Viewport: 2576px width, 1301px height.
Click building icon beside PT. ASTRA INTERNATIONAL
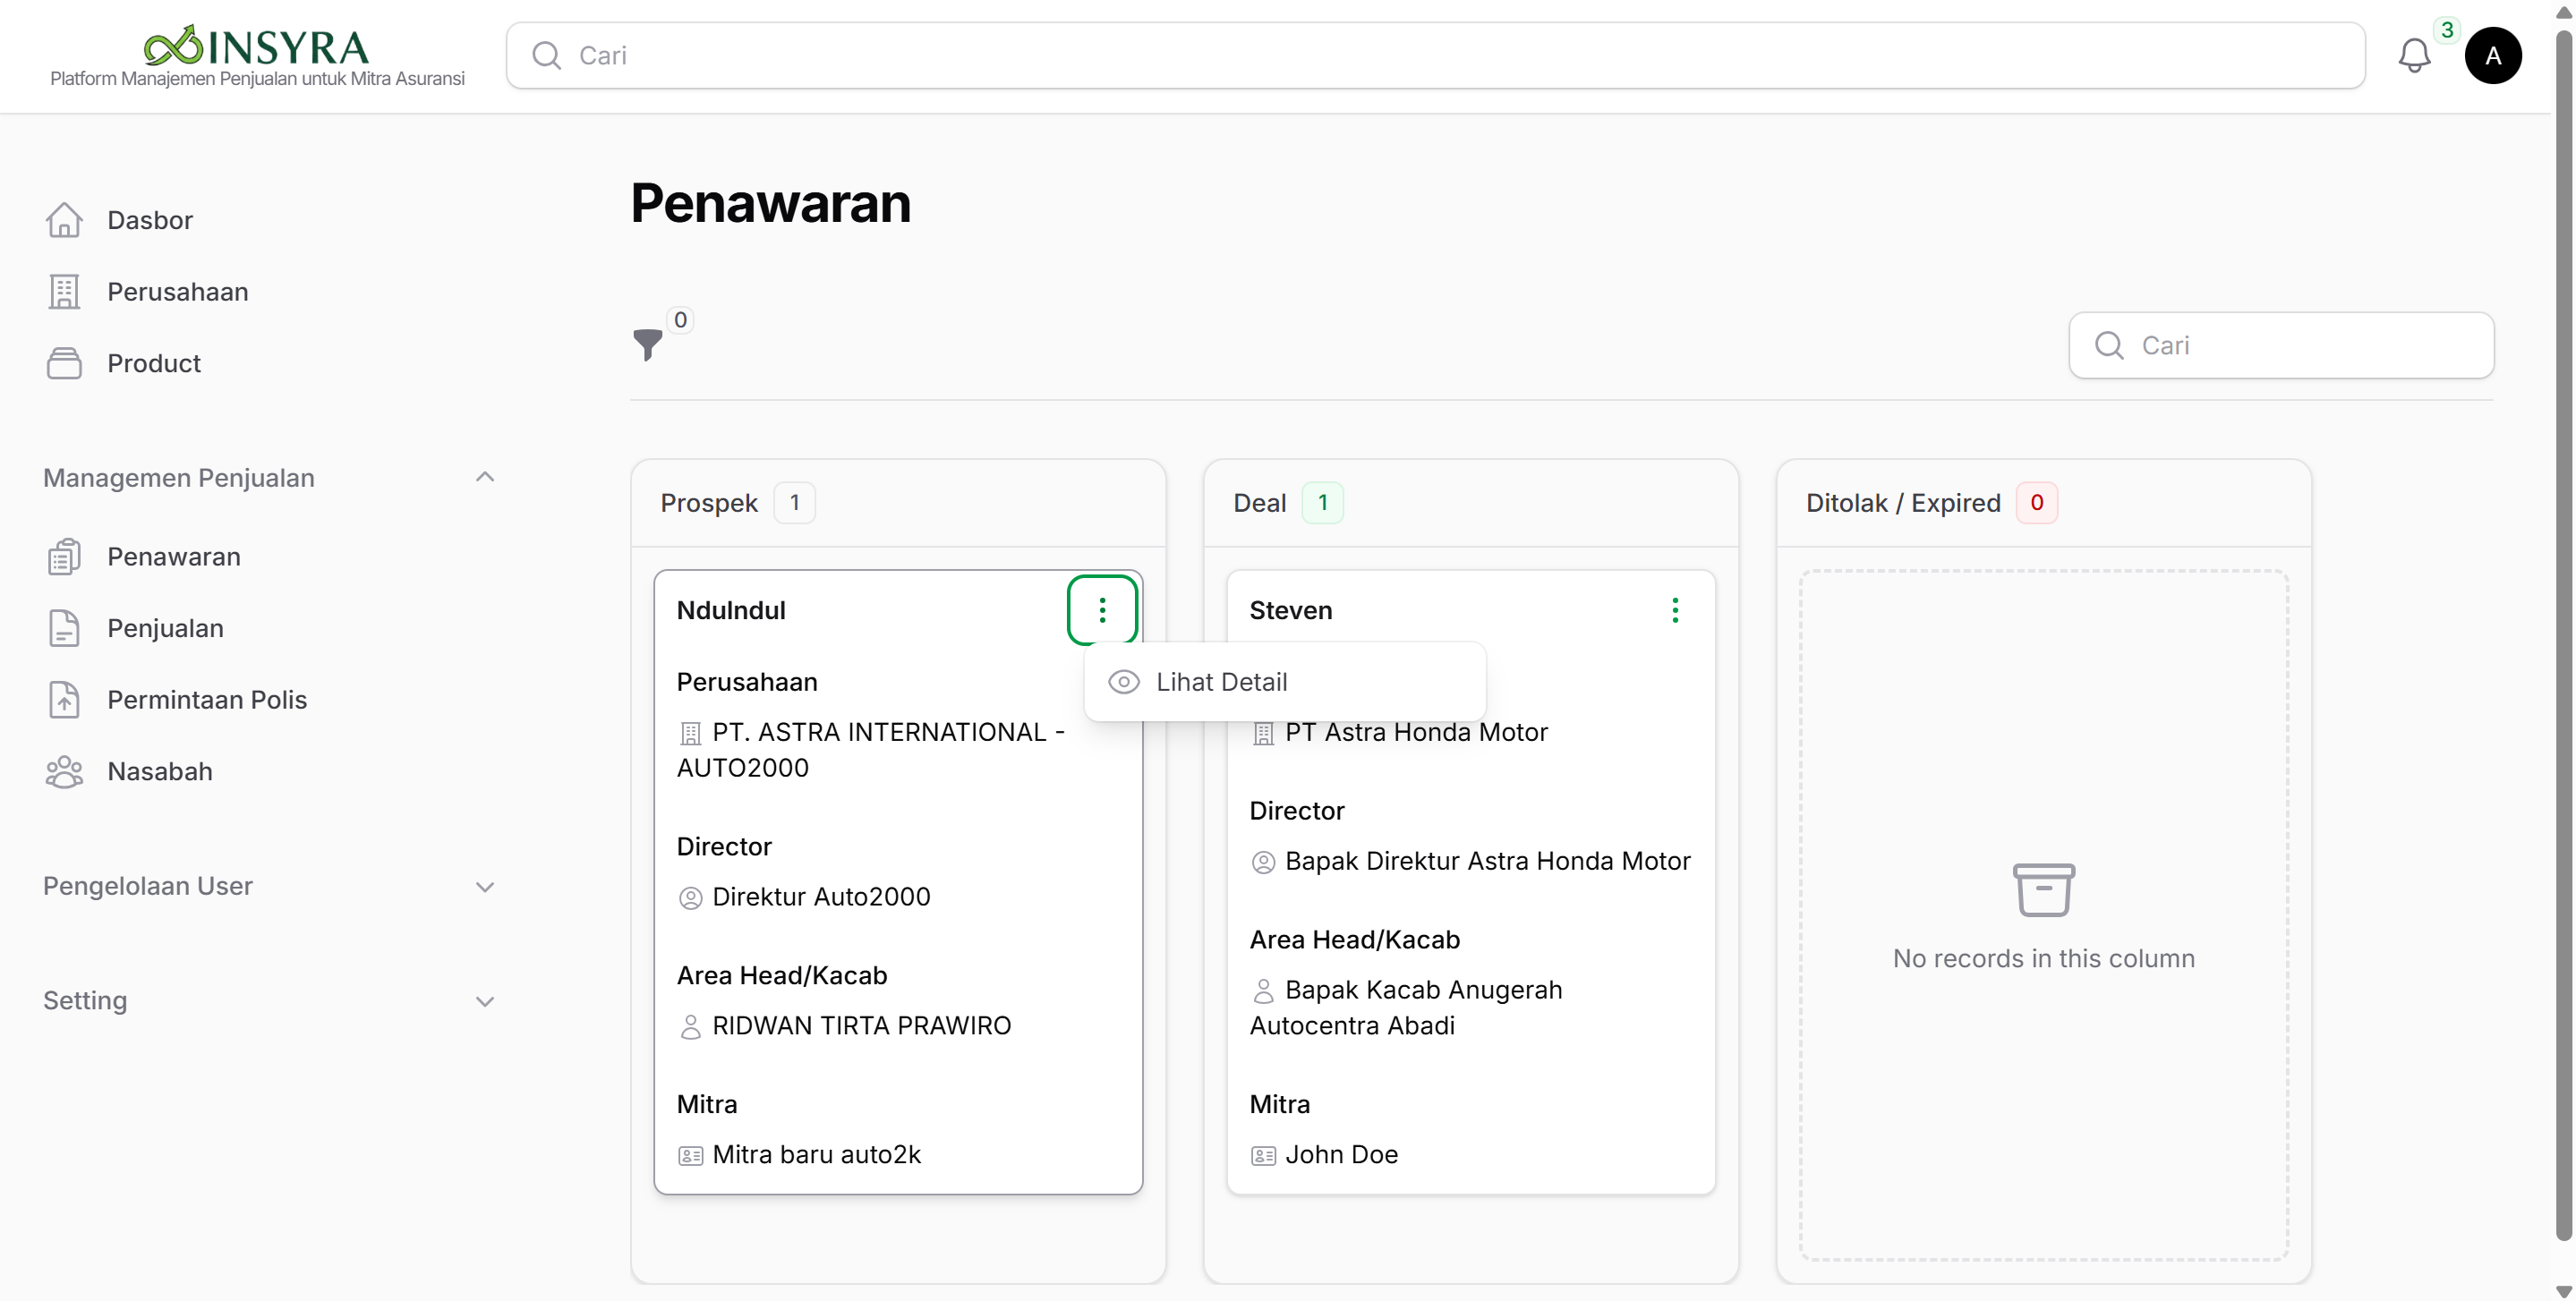click(x=690, y=734)
